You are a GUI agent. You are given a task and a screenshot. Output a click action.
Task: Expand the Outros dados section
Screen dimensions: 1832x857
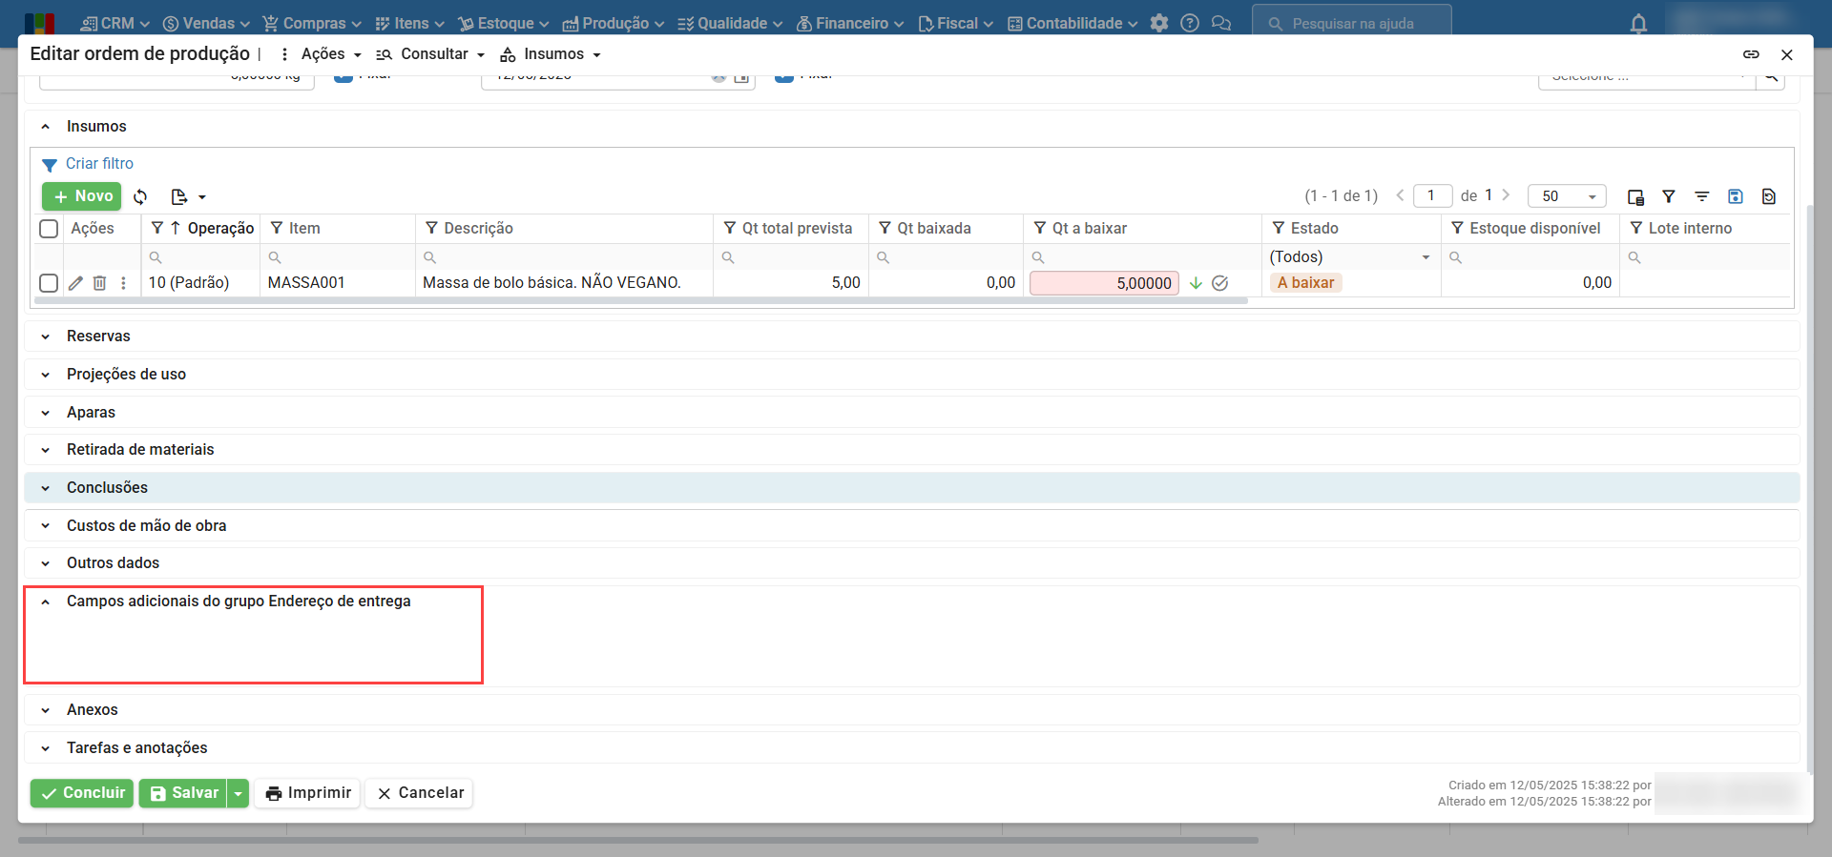(45, 563)
